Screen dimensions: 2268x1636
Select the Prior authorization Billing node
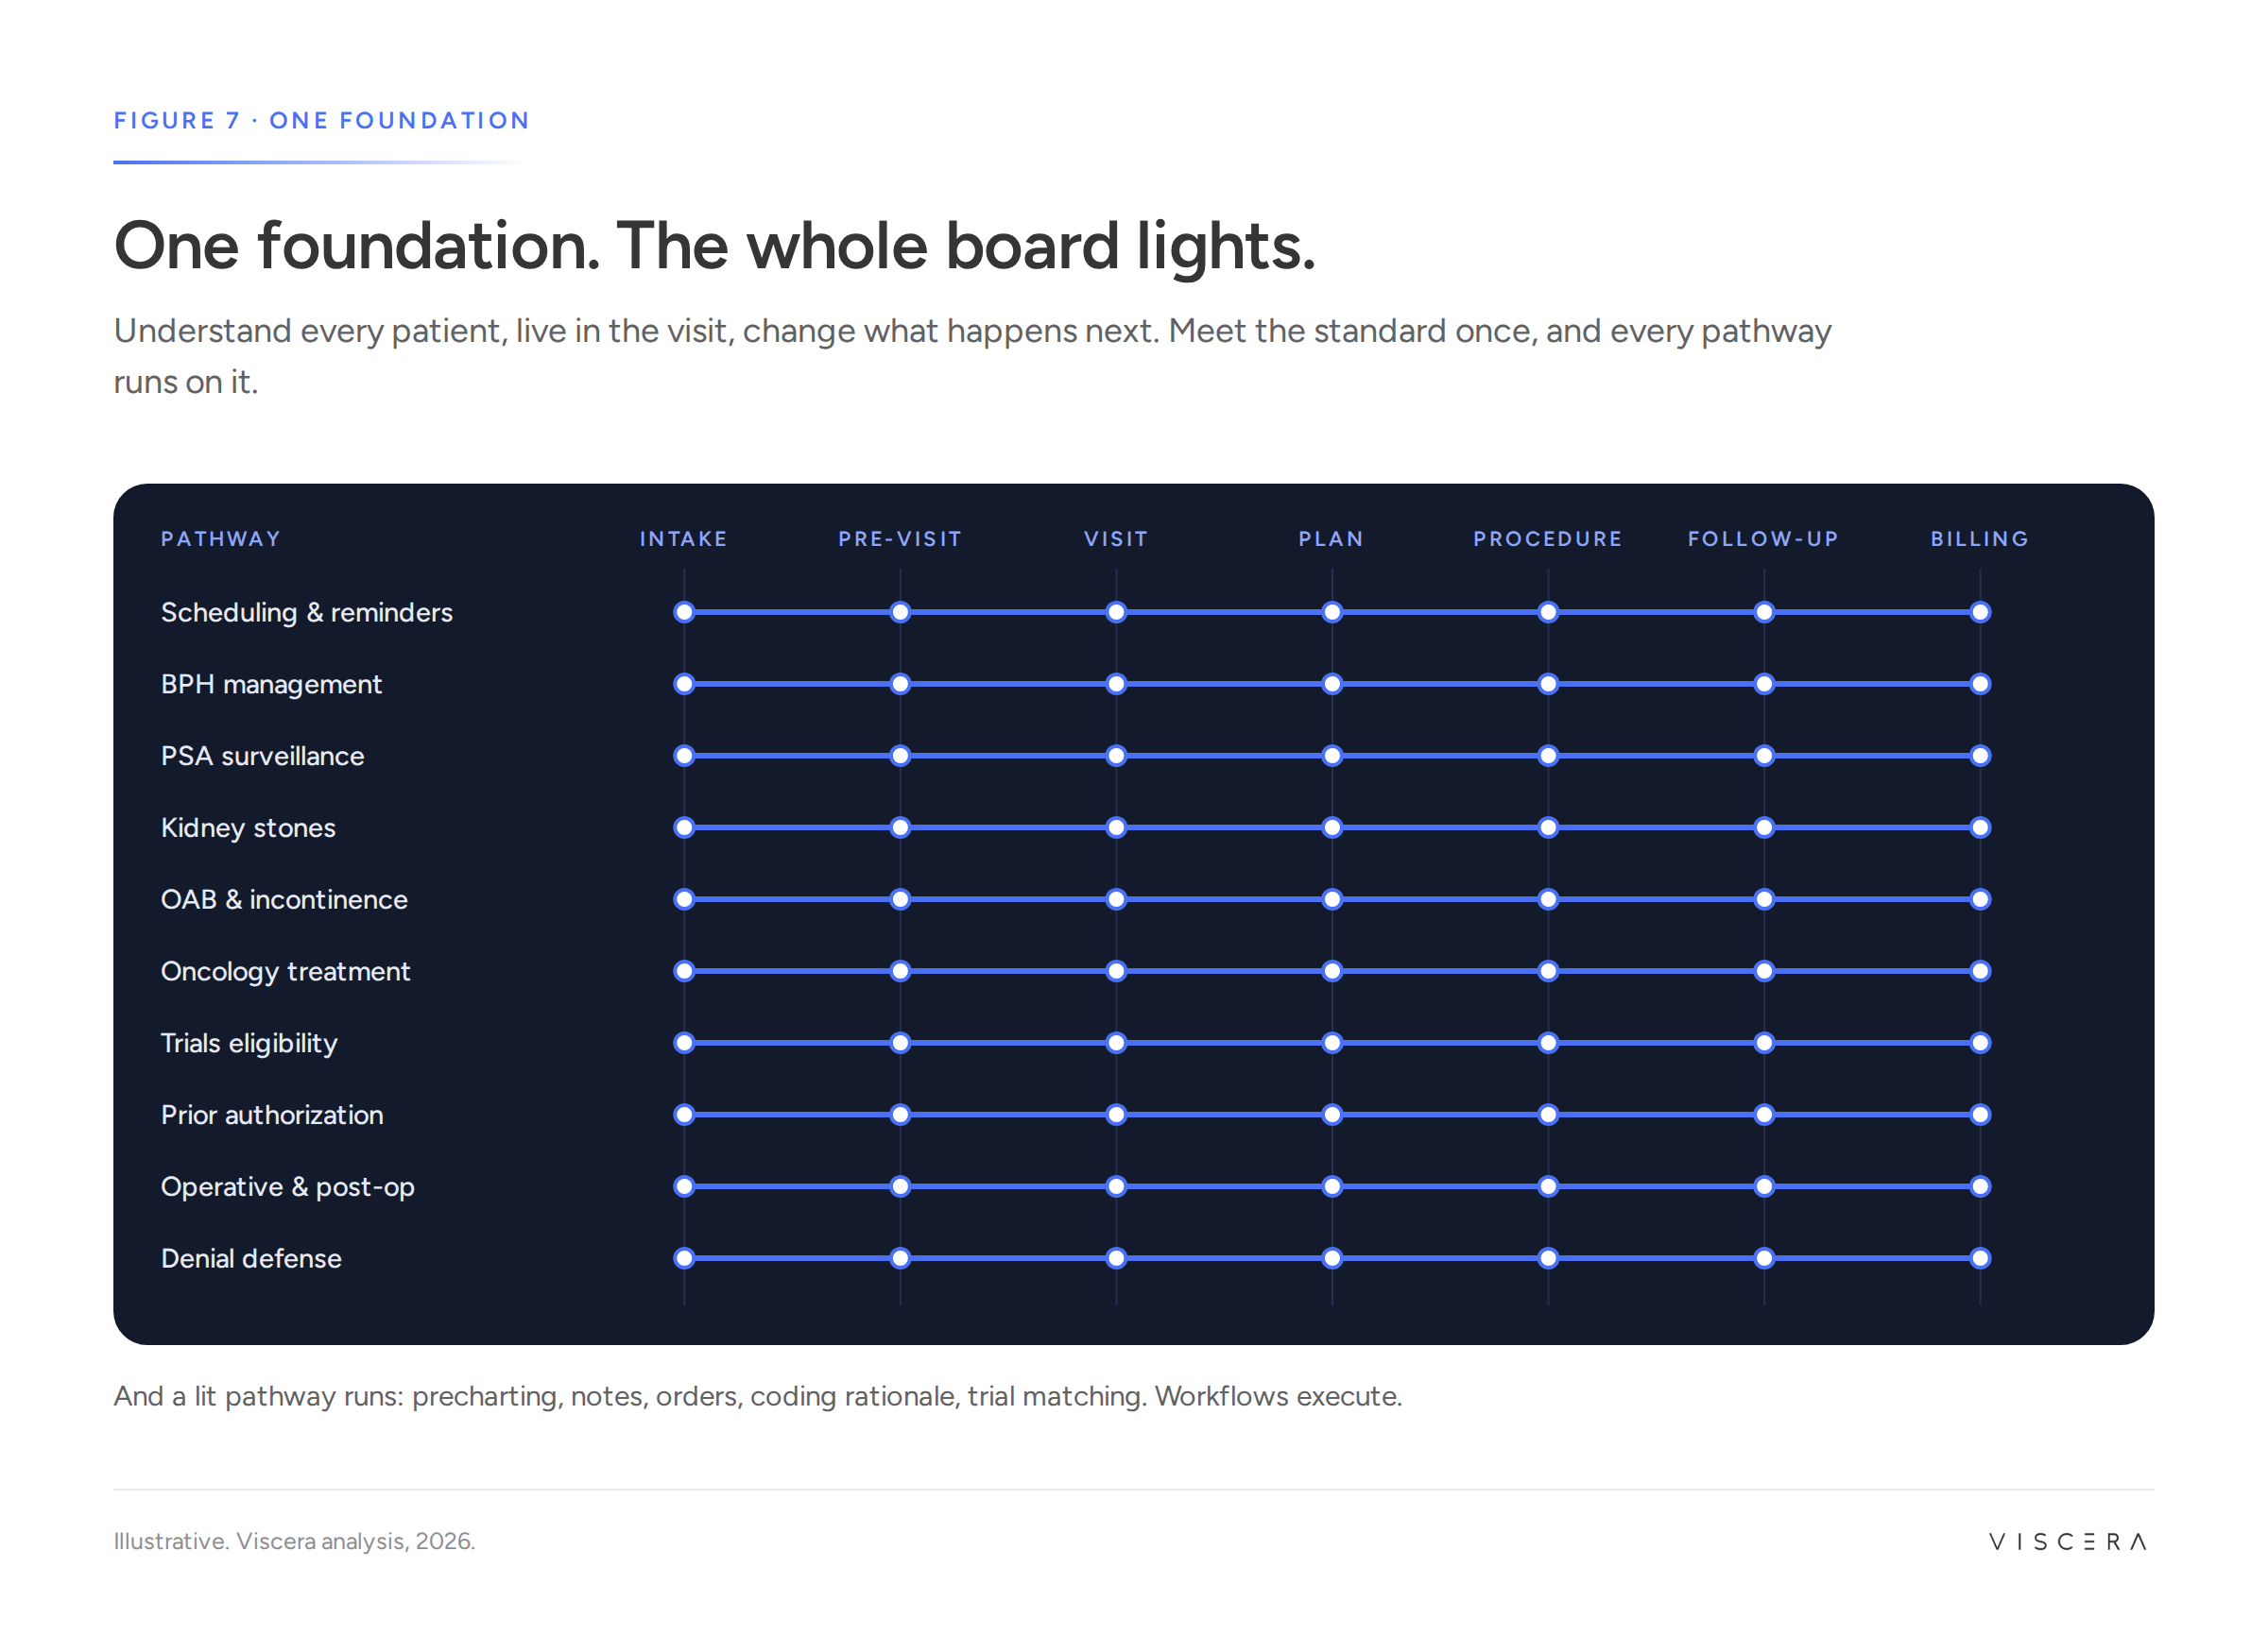point(1980,1116)
